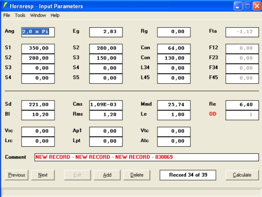Open the Tools menu
This screenshot has height=197, width=262.
point(20,15)
